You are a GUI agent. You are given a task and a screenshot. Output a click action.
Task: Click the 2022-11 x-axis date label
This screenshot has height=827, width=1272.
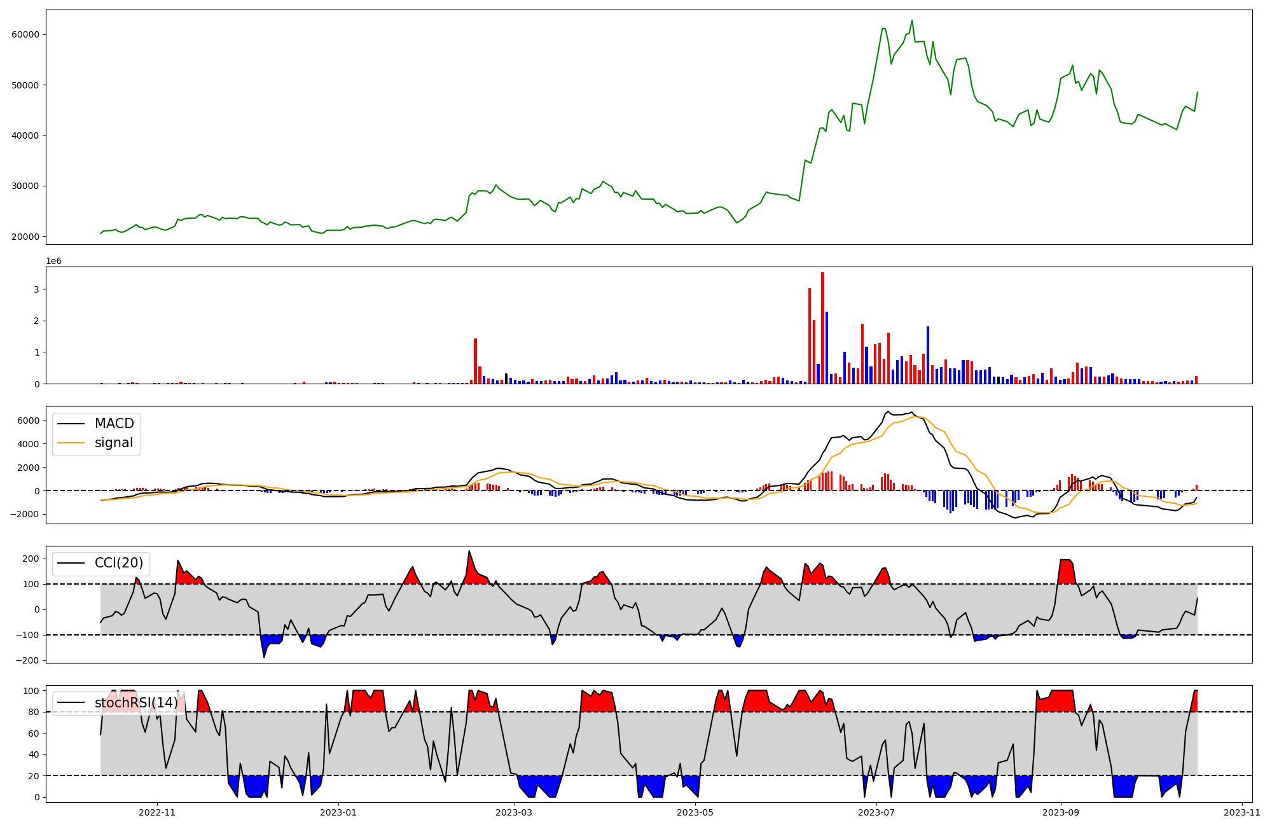coord(156,812)
